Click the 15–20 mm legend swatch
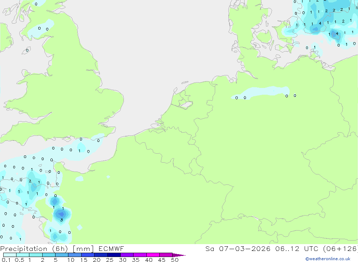The width and height of the screenshot is (358, 262). 88,255
